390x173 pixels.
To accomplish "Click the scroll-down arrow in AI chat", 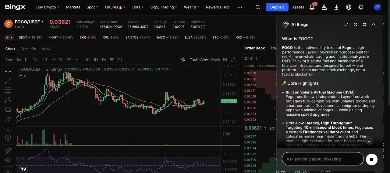I will [369, 140].
